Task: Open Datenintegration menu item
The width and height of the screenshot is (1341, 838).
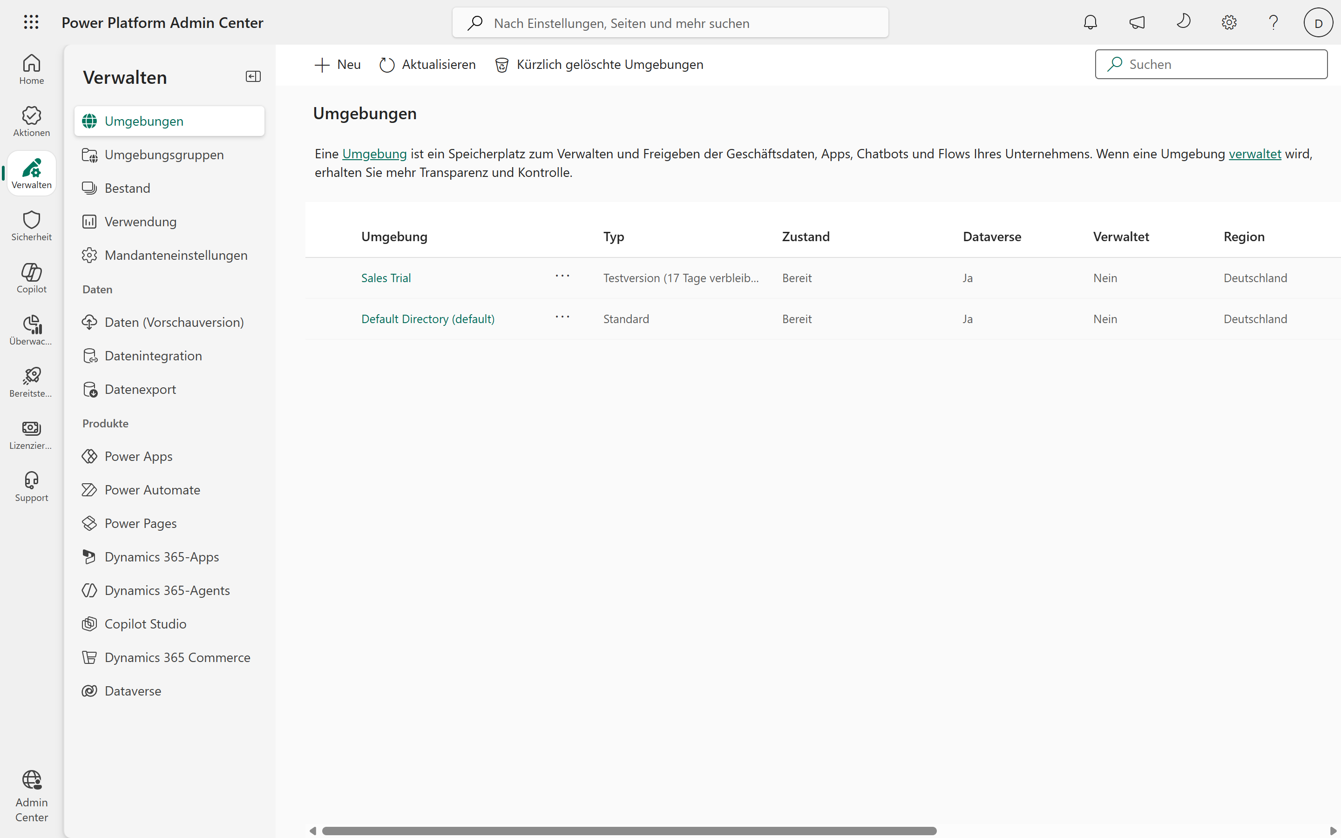Action: click(169, 356)
